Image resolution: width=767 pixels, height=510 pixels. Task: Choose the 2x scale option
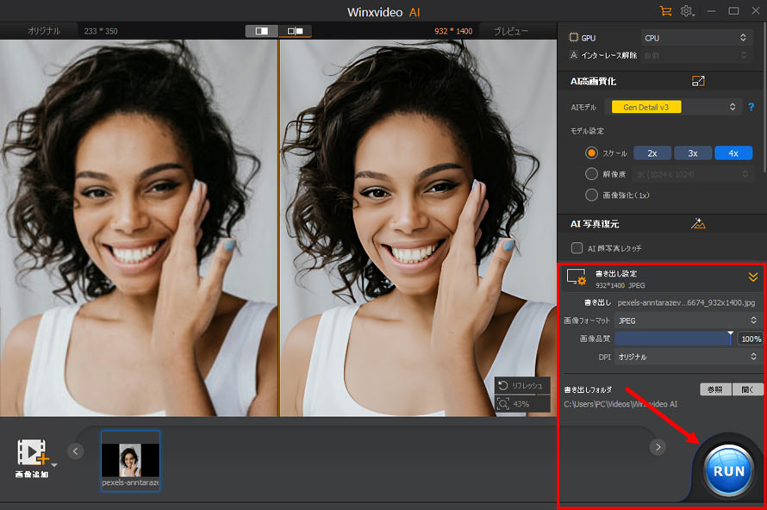tap(652, 152)
